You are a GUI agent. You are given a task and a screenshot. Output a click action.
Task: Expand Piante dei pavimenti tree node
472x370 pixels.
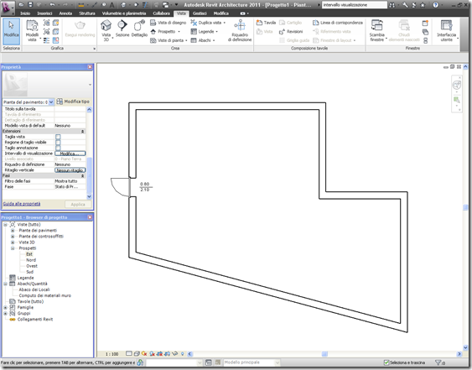13,231
